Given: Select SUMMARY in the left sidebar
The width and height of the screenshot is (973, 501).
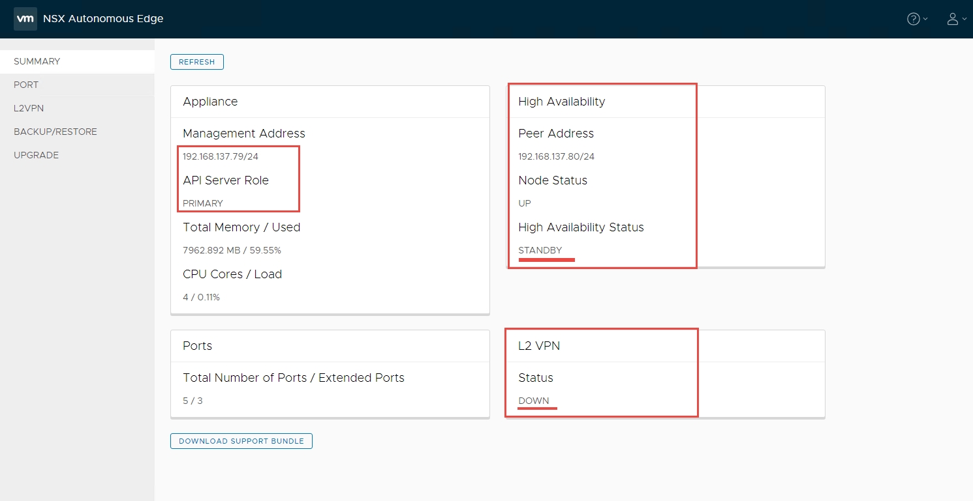Looking at the screenshot, I should click(37, 61).
